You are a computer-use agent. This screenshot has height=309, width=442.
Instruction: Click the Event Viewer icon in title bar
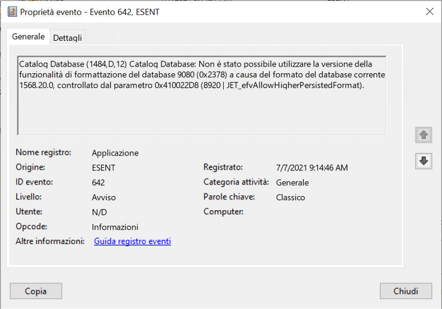12,12
